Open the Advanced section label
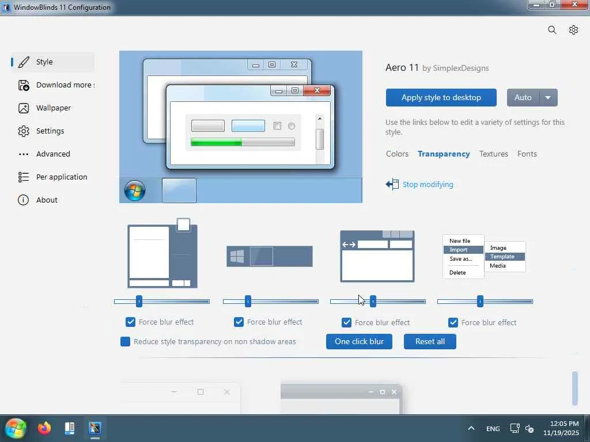 pyautogui.click(x=53, y=154)
